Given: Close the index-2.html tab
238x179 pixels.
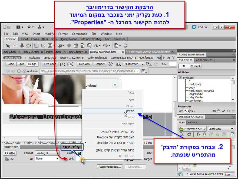Looking at the screenshot, I should pos(42,52).
